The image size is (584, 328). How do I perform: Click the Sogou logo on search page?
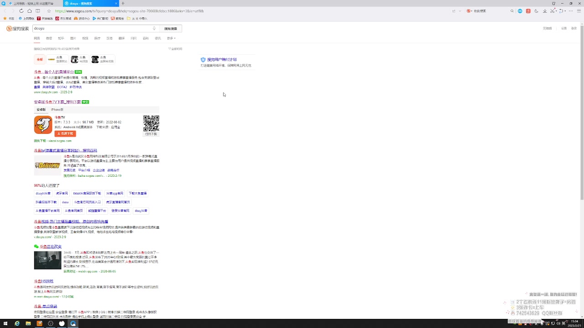pyautogui.click(x=18, y=28)
